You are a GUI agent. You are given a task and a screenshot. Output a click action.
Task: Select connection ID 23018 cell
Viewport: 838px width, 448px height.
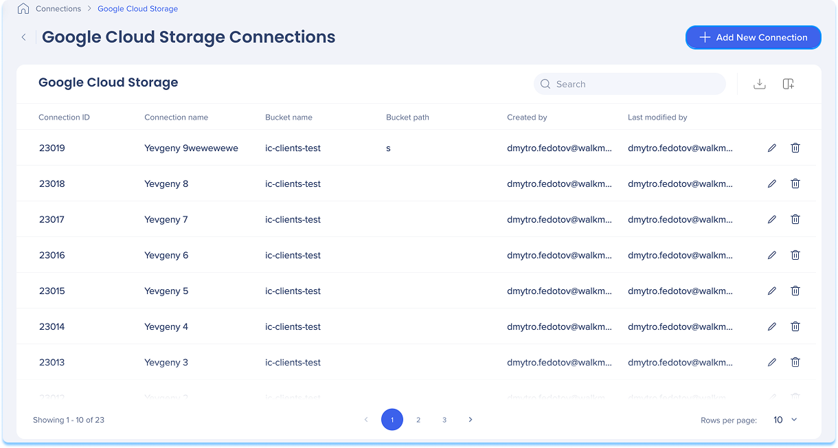(x=52, y=183)
